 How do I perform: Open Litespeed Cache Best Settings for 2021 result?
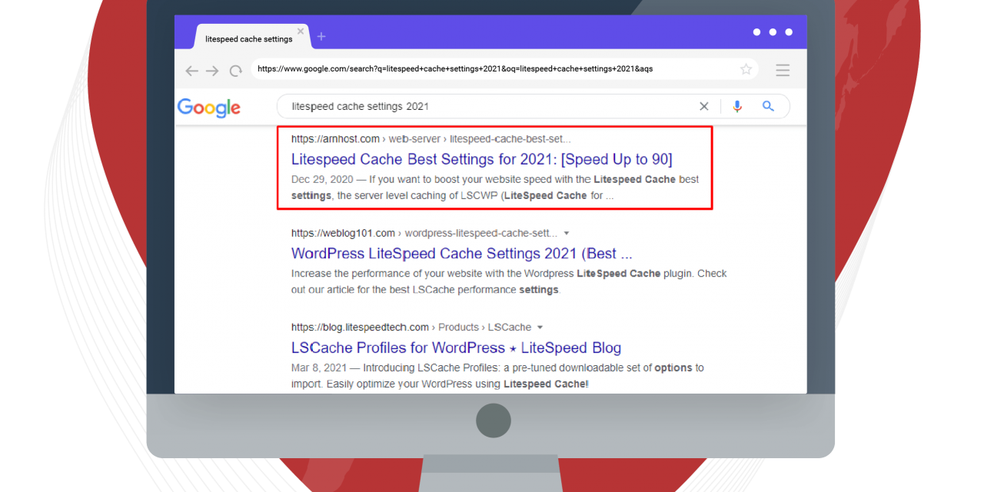(x=481, y=160)
